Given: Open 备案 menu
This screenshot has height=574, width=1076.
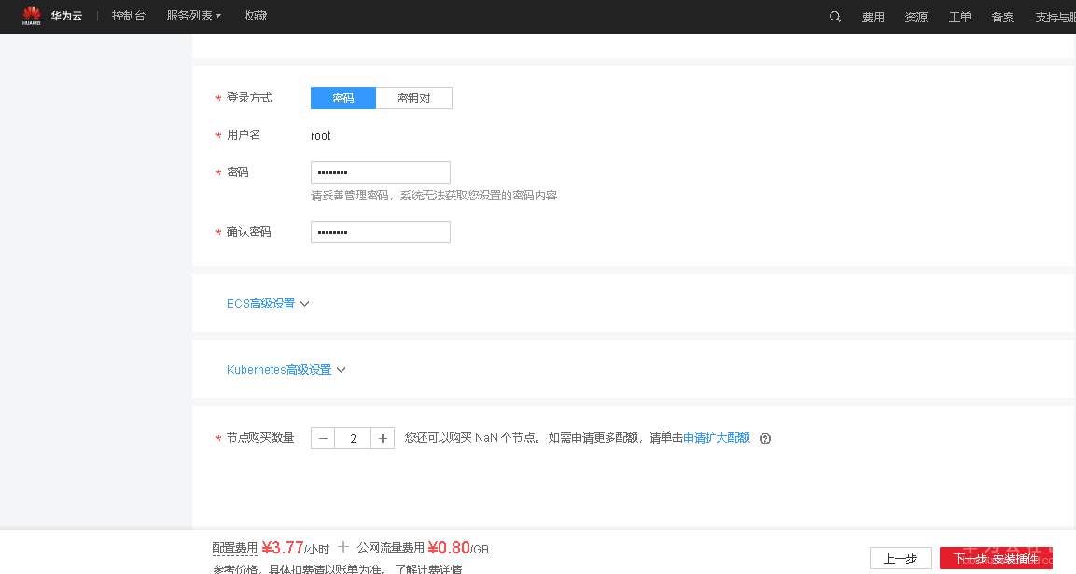Looking at the screenshot, I should click(x=1002, y=17).
